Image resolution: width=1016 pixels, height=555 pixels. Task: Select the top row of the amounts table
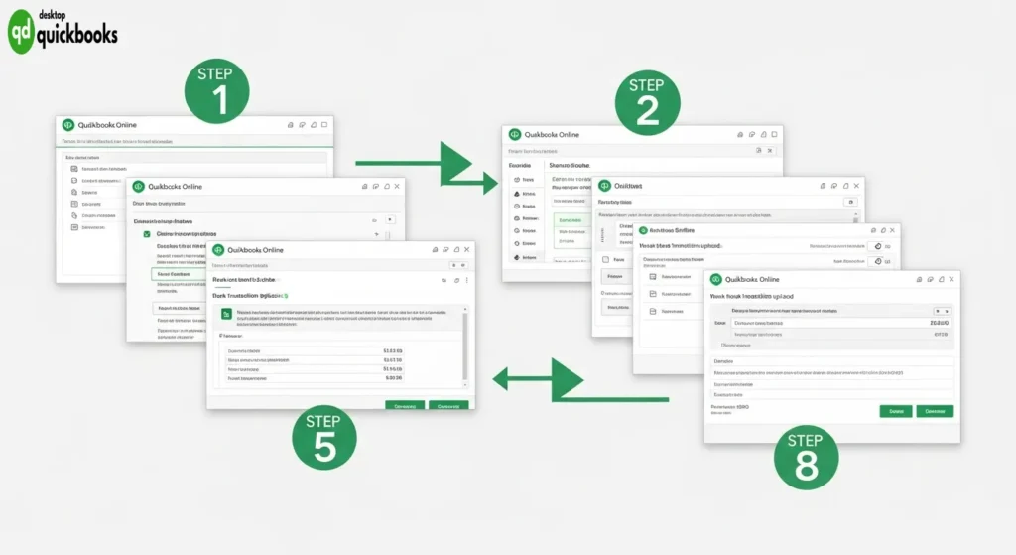coord(315,350)
